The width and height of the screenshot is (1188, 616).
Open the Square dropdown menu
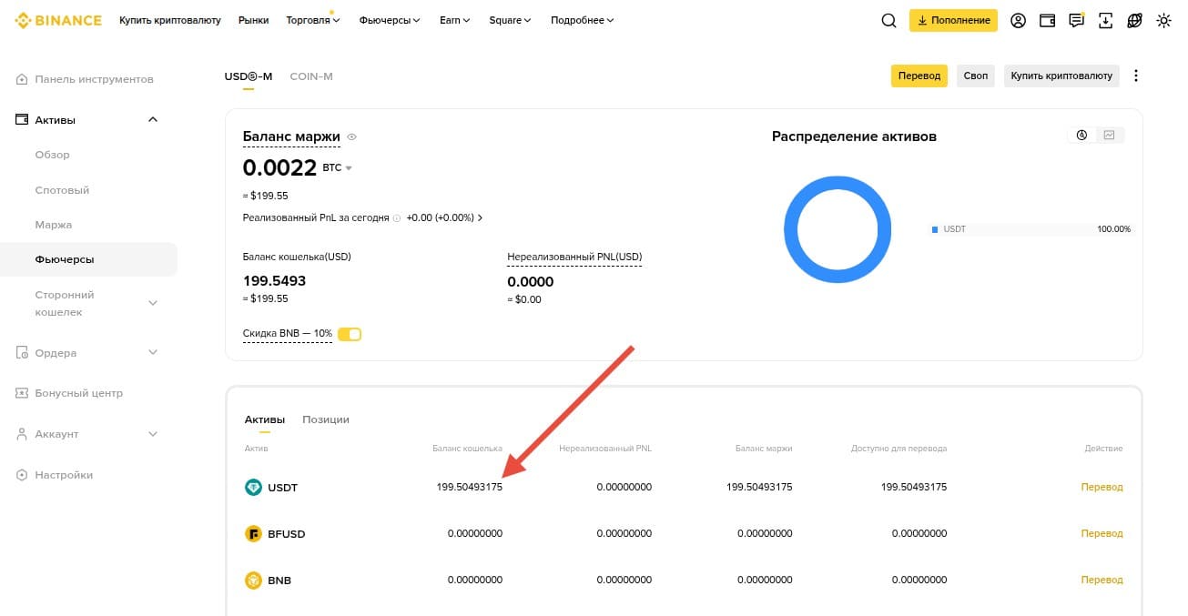[511, 20]
